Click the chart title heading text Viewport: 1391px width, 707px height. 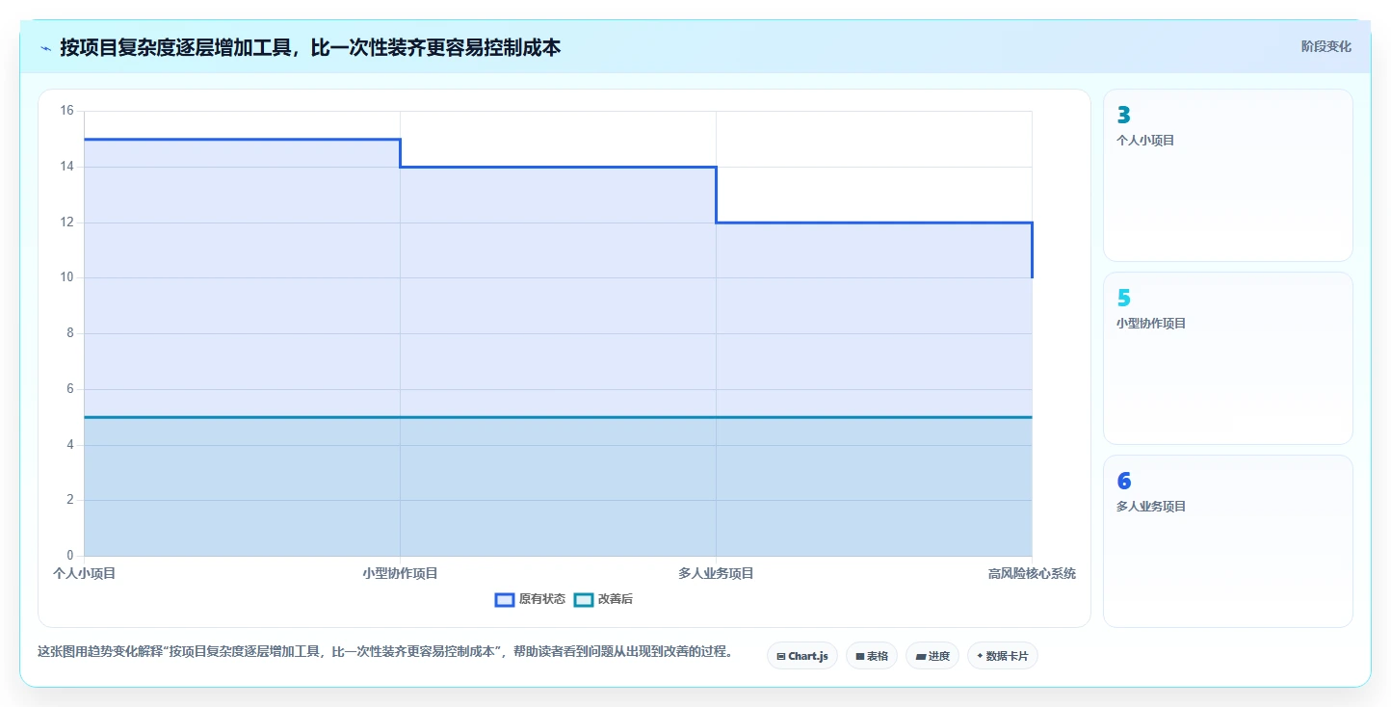310,47
